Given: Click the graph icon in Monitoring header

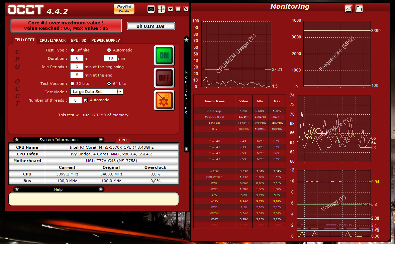Looking at the screenshot, I should [349, 9].
